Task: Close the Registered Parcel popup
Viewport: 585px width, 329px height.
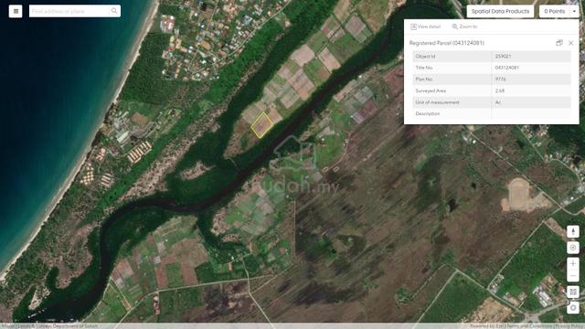Action: point(570,43)
